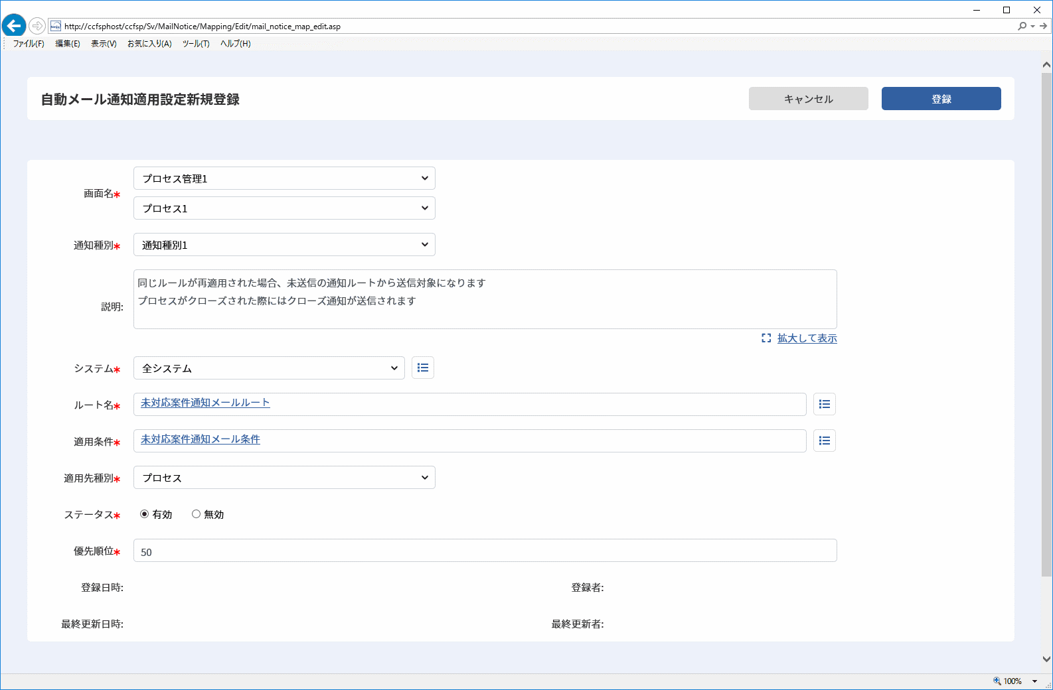Open the お気に入り(A) menu
The height and width of the screenshot is (690, 1053).
tap(149, 44)
